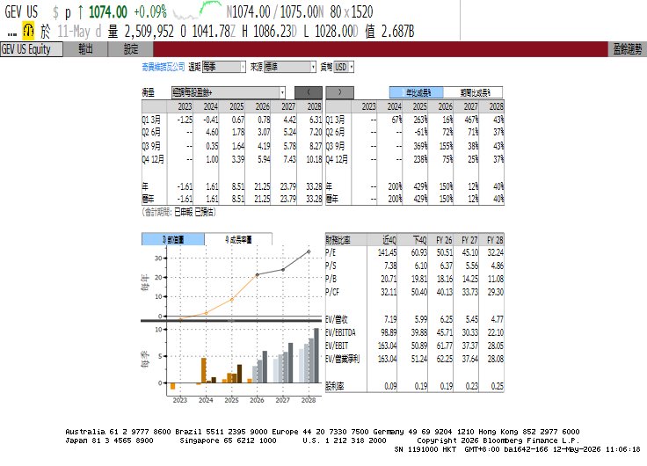Click the 2028 data point on the annual line chart
This screenshot has height=466, width=647.
[309, 251]
